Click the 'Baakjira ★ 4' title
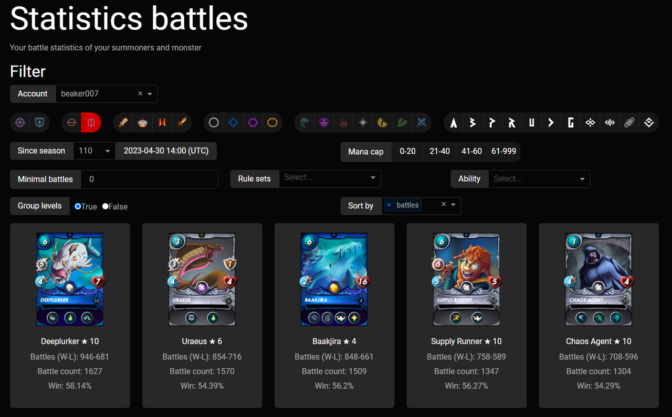Screen dimensions: 672x417 point(334,341)
